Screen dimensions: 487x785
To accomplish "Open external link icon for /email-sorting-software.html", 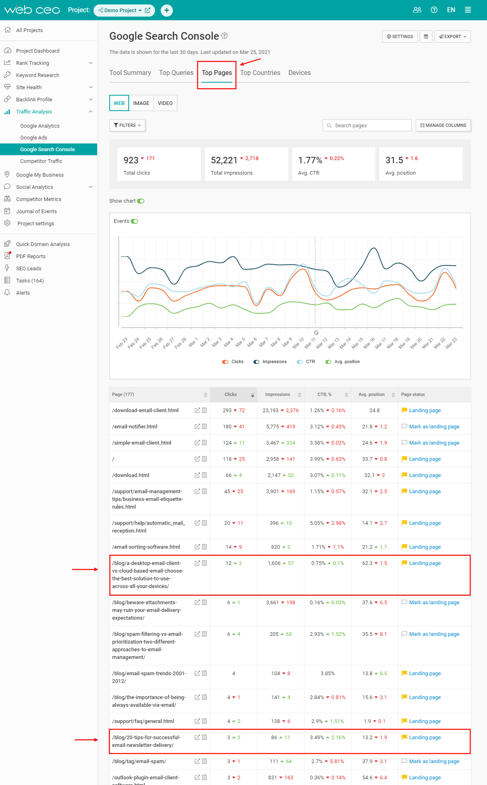I will 197,547.
